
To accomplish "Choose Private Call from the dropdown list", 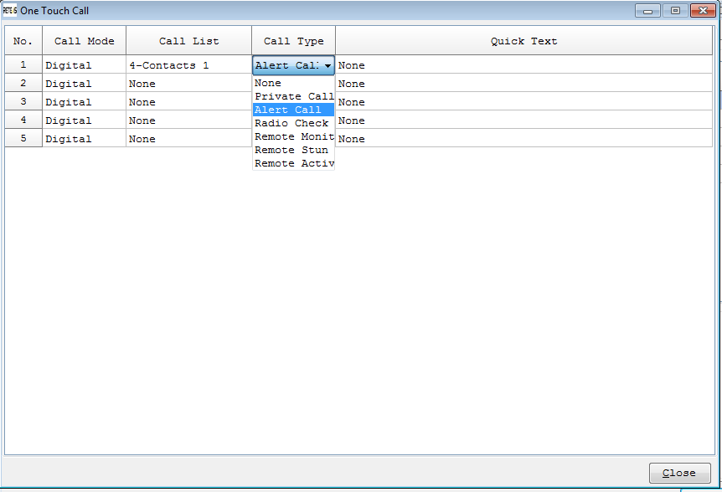I will 293,96.
